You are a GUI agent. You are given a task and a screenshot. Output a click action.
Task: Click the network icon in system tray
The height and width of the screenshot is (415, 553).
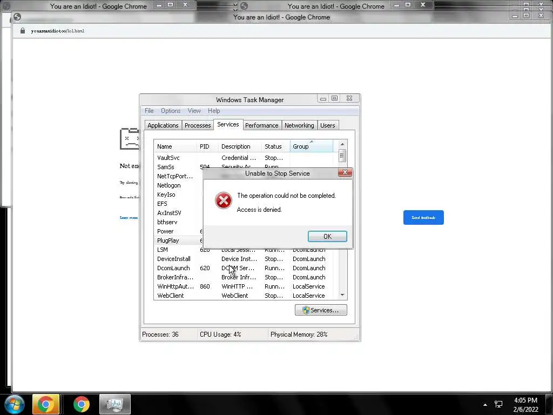pyautogui.click(x=498, y=404)
